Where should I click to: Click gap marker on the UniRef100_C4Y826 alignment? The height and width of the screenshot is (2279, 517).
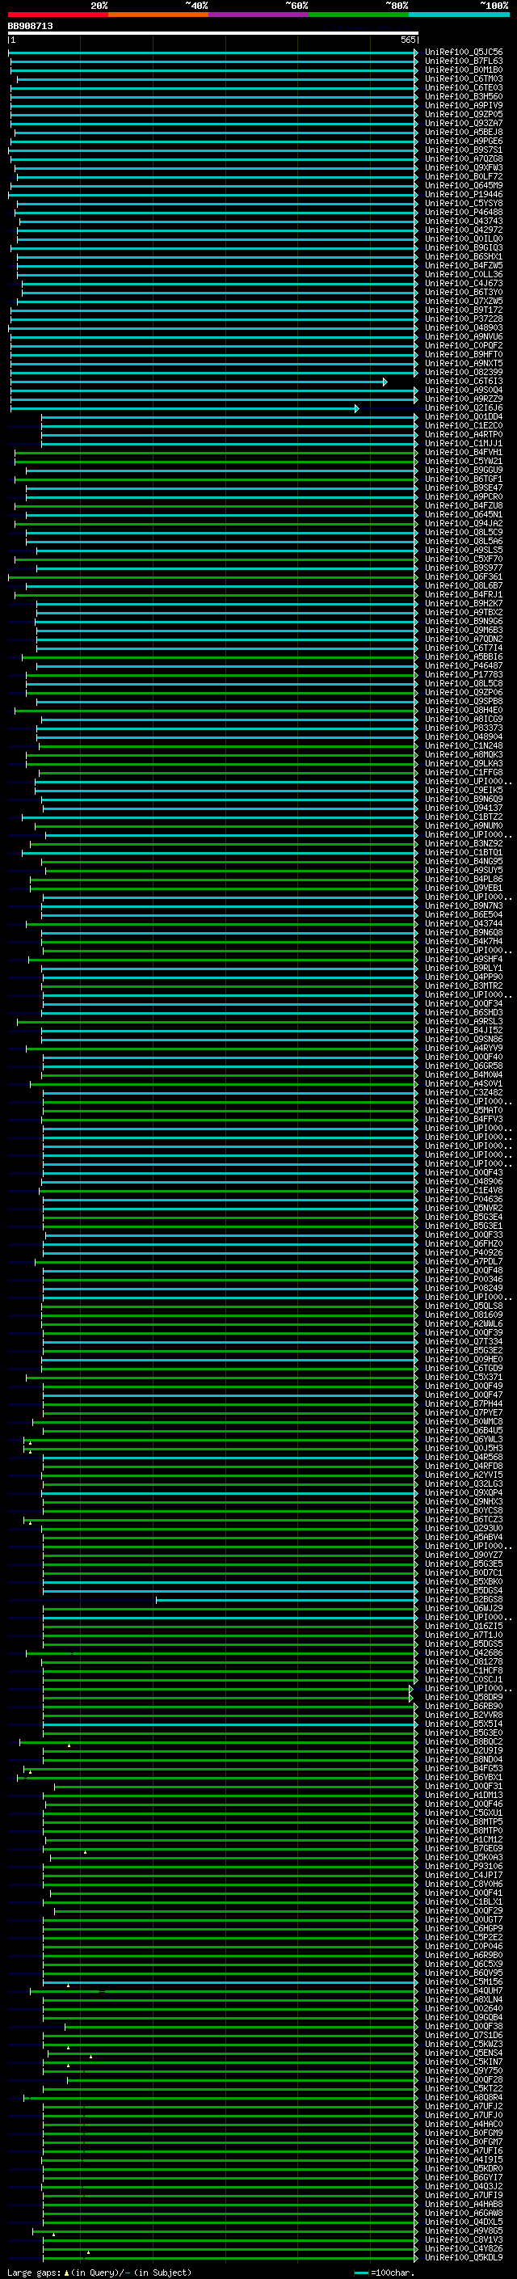click(x=87, y=2251)
